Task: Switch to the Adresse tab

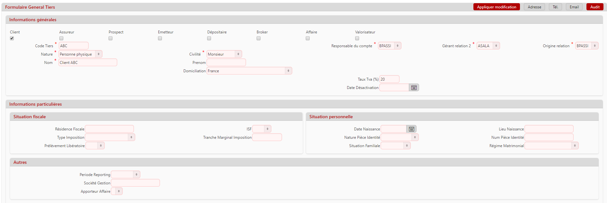Action: [534, 7]
